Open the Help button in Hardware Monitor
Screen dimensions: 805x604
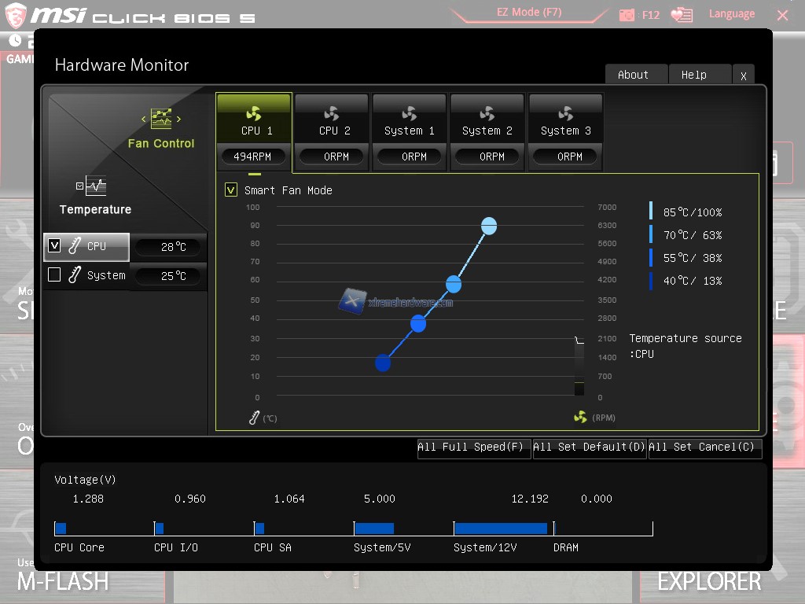point(693,75)
